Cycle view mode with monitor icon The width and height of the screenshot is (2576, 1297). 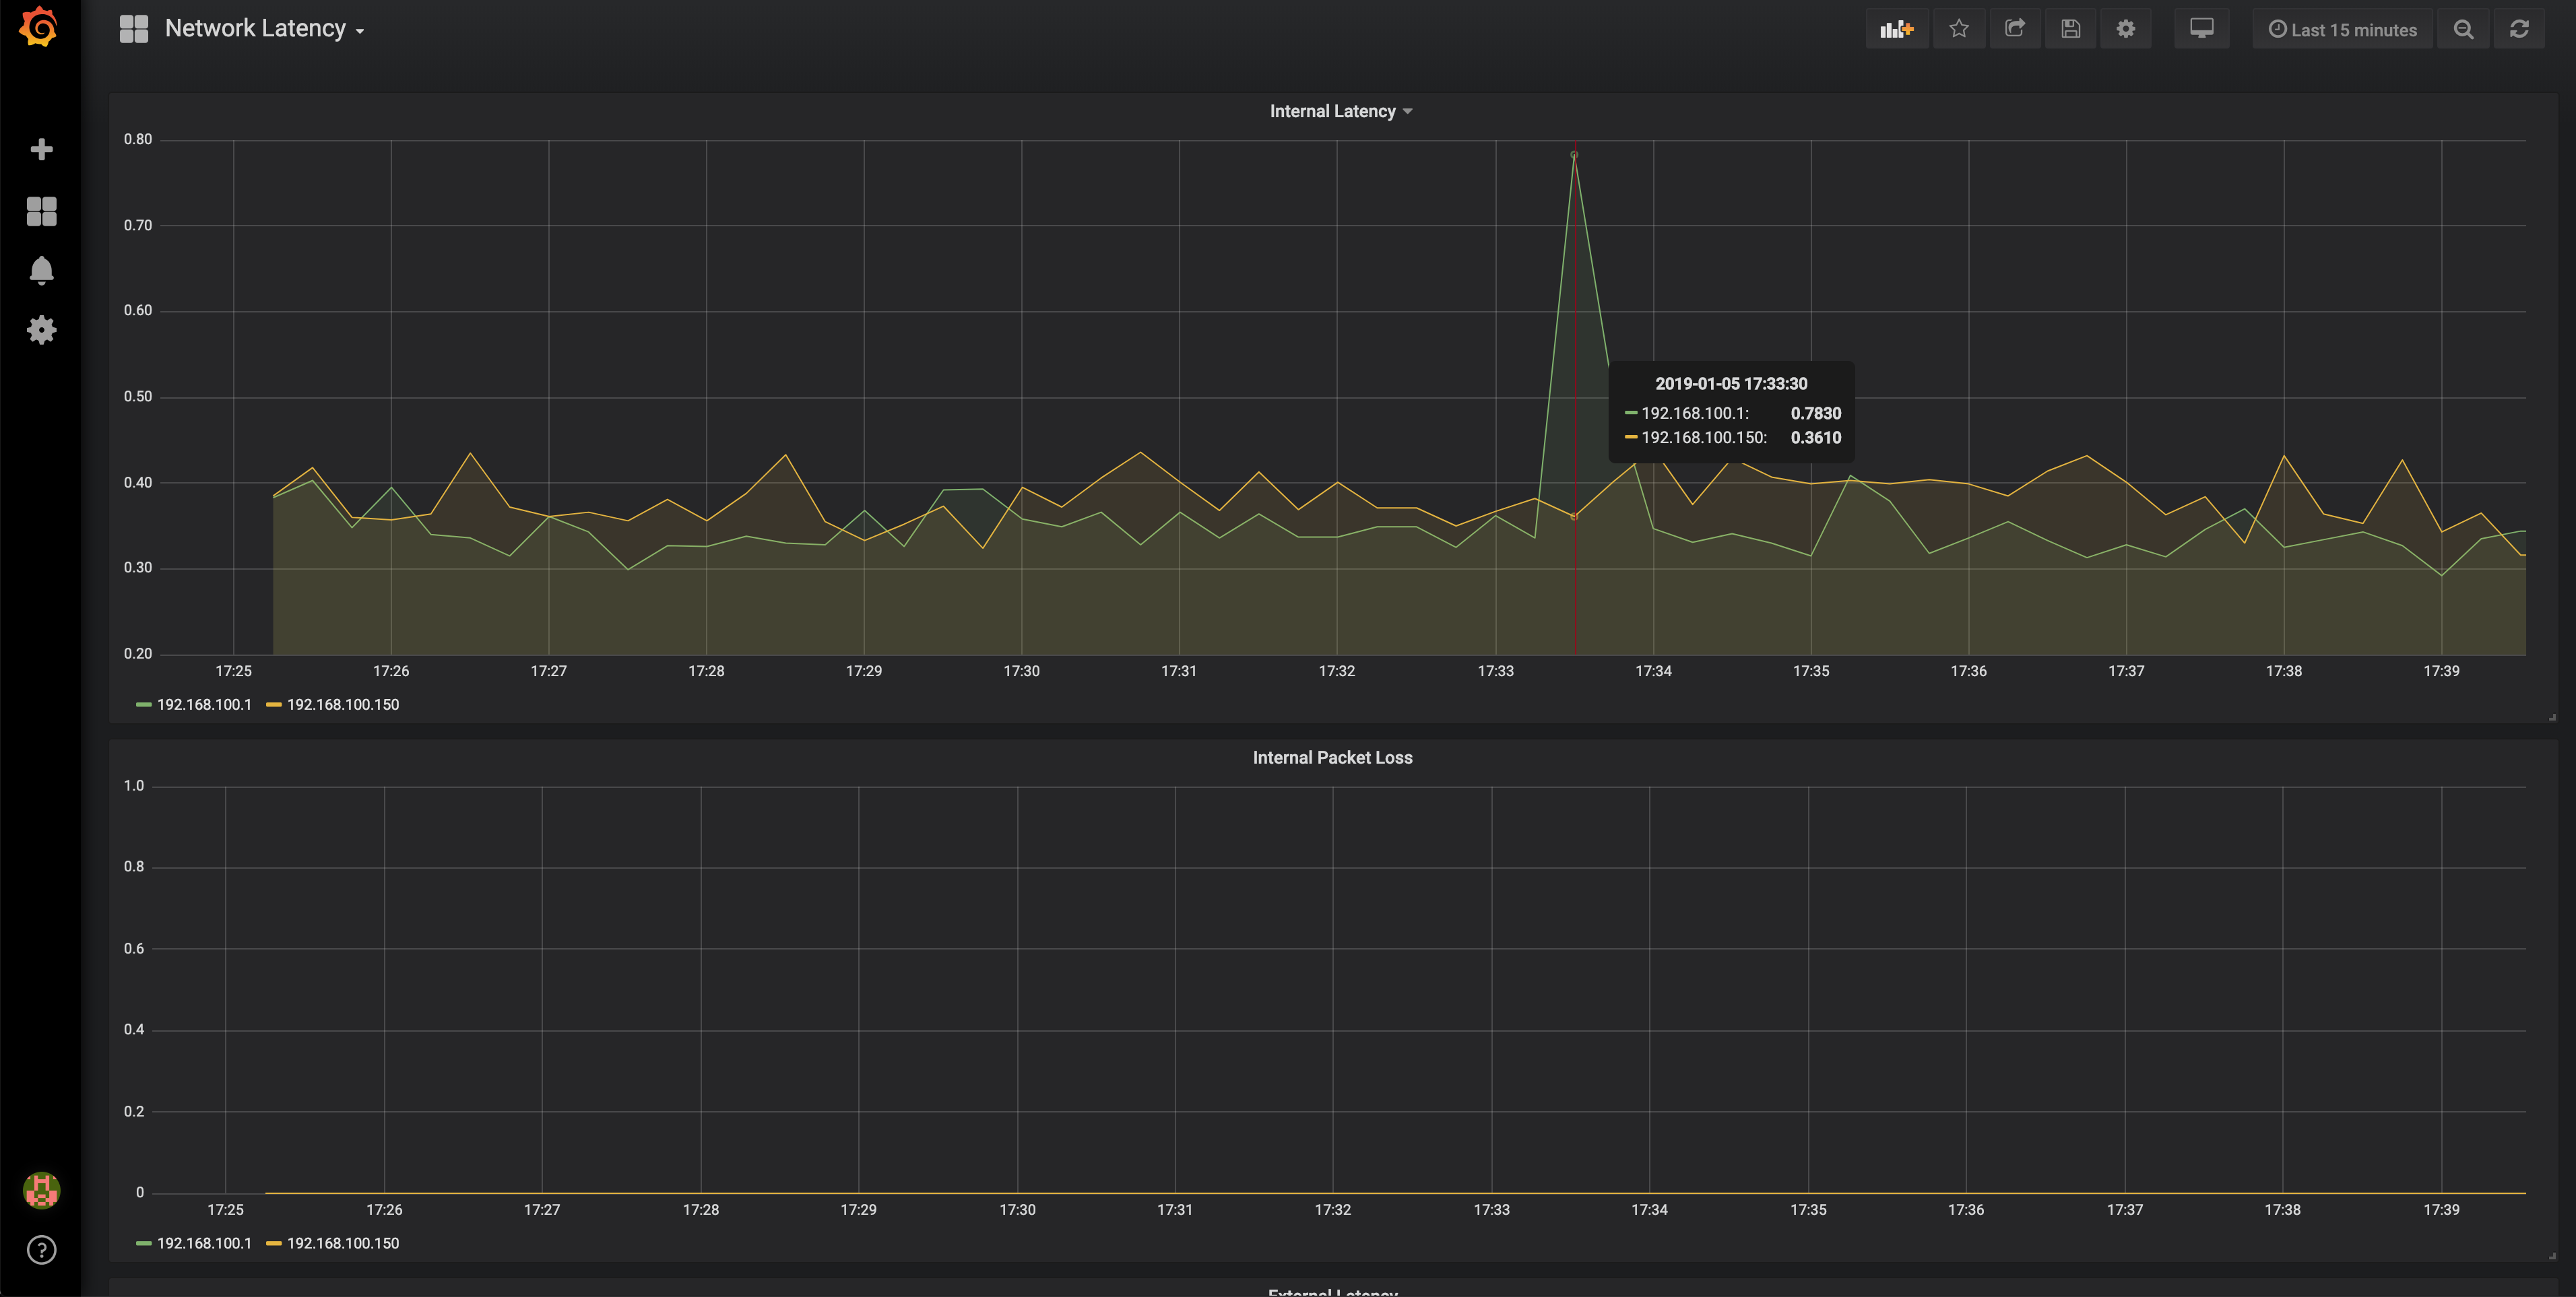[2202, 29]
